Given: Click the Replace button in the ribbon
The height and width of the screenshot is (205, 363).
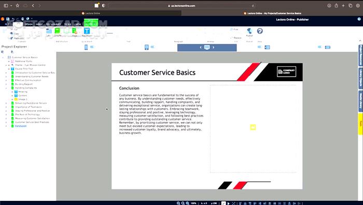Looking at the screenshot, I should [236, 38].
